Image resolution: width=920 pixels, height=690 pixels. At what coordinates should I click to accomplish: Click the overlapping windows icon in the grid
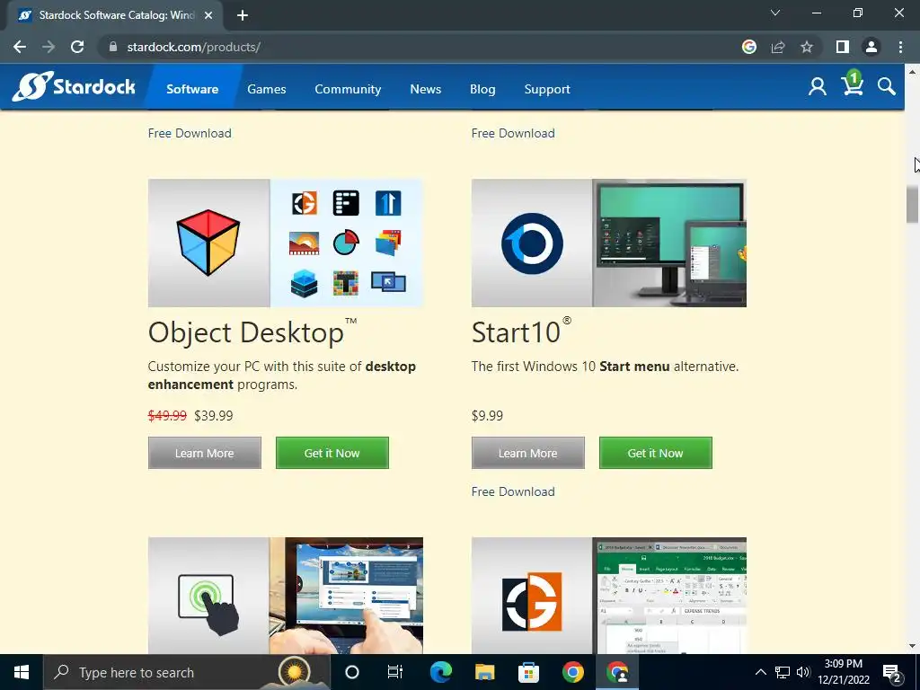pyautogui.click(x=388, y=281)
